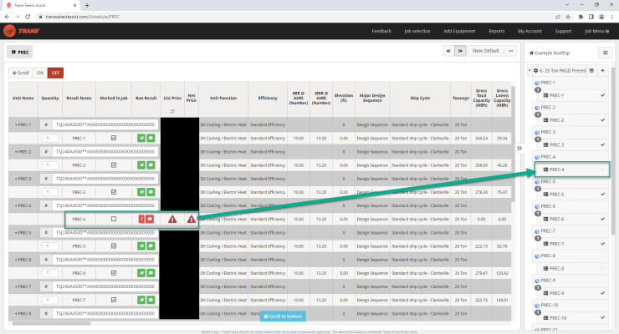Toggle Marked In Job checkbox for PREC-2

click(x=114, y=165)
